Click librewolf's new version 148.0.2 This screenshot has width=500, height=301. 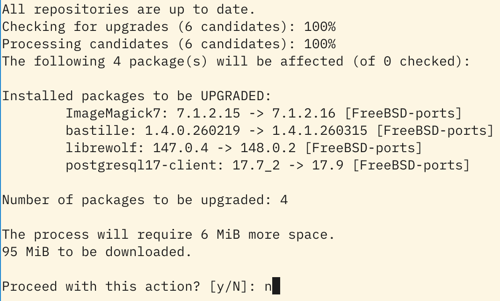coord(268,148)
